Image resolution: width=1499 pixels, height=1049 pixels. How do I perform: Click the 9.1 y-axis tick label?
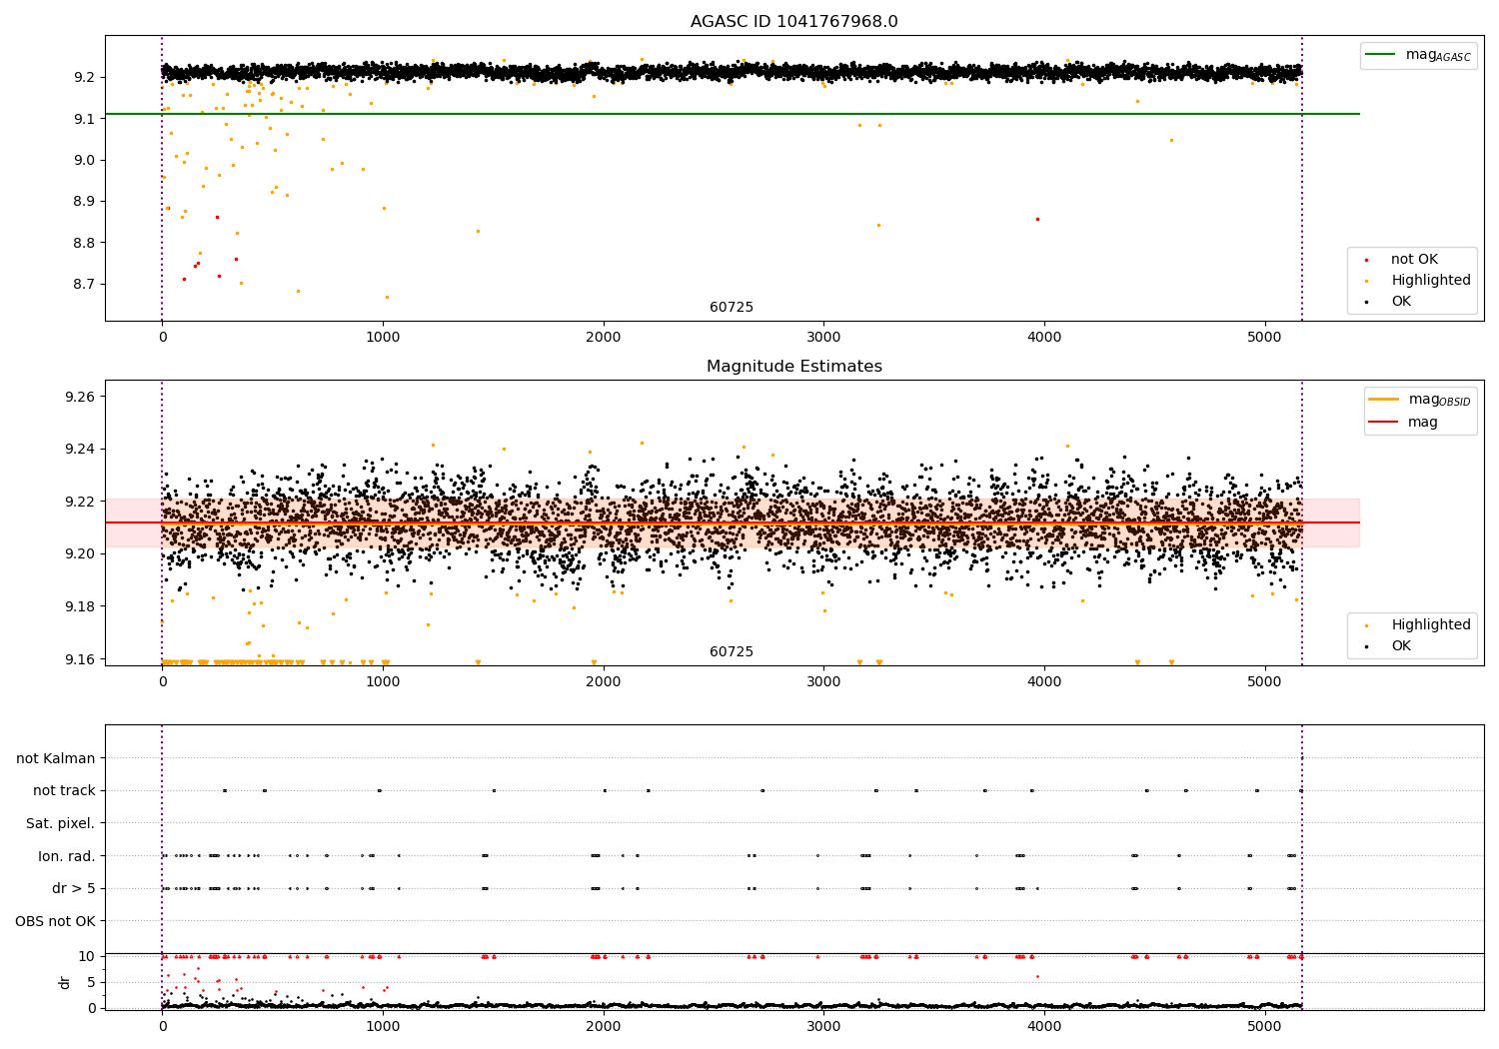click(84, 119)
